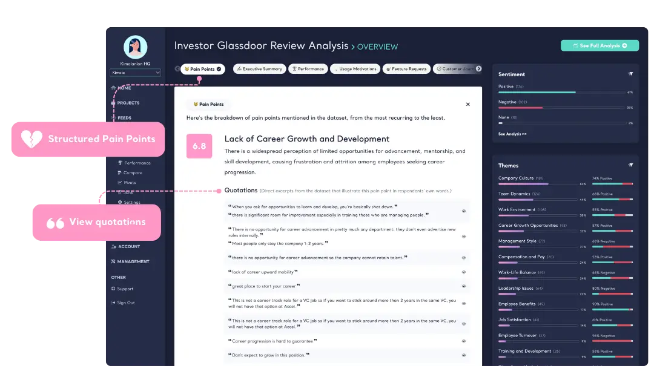
Task: Open the Kimola workspace dropdown
Action: click(134, 72)
